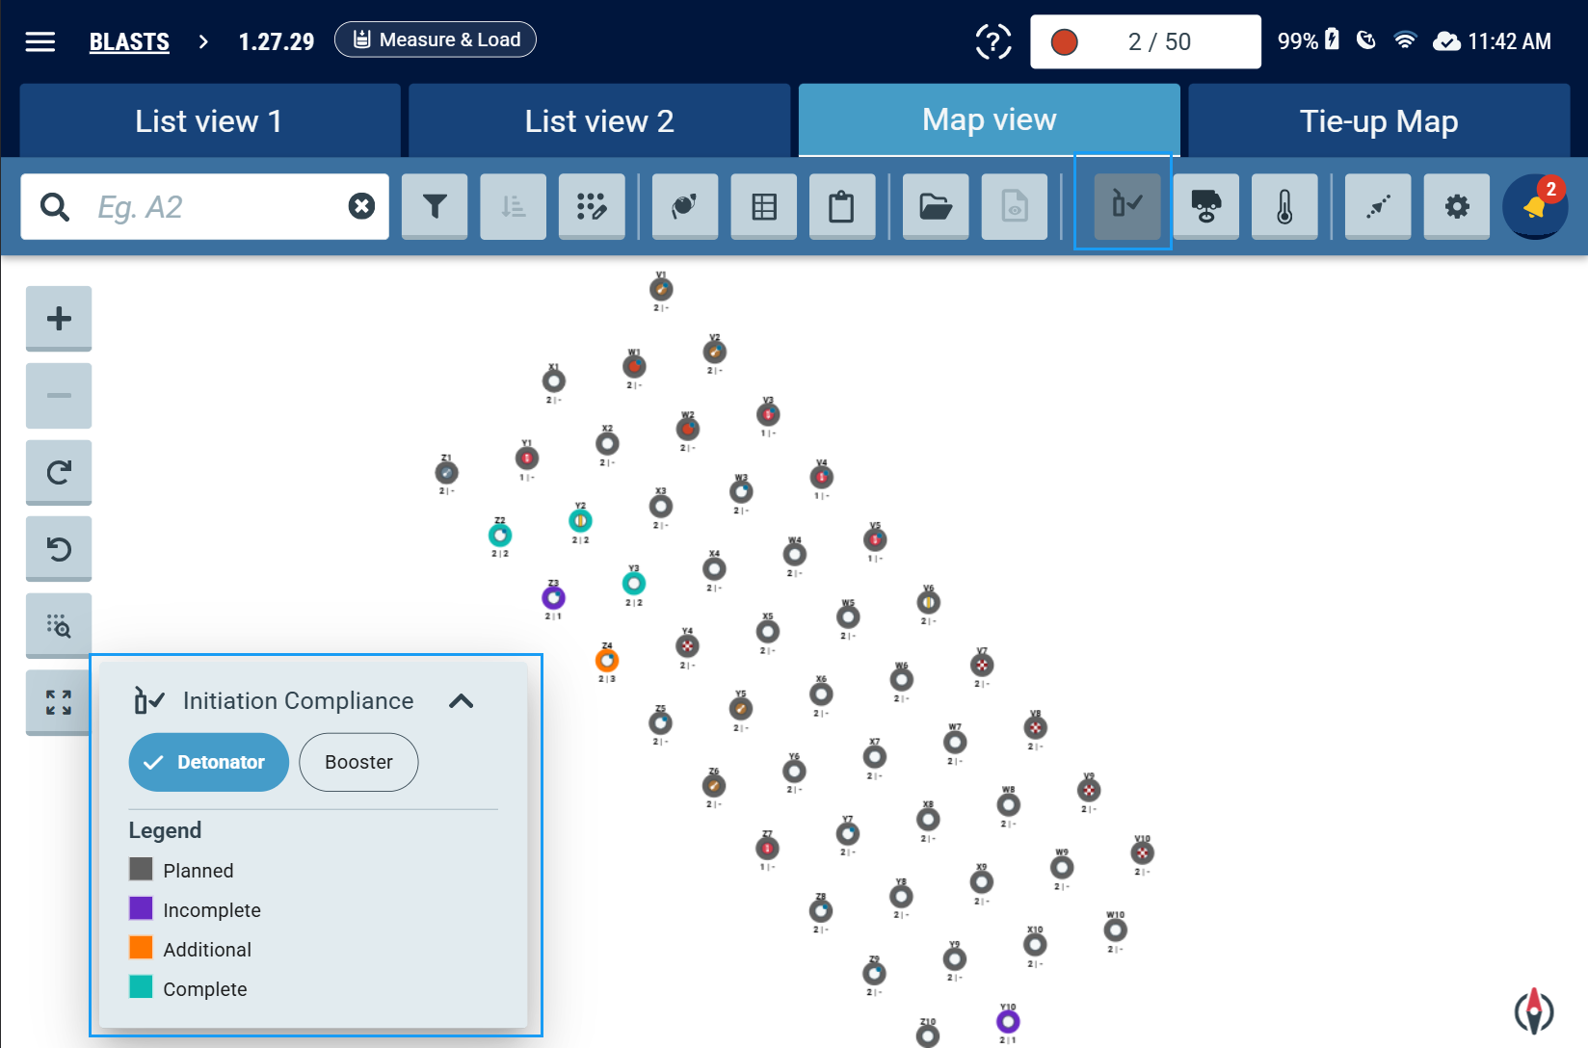
Task: Switch to the List view 1 tab
Action: pos(210,120)
